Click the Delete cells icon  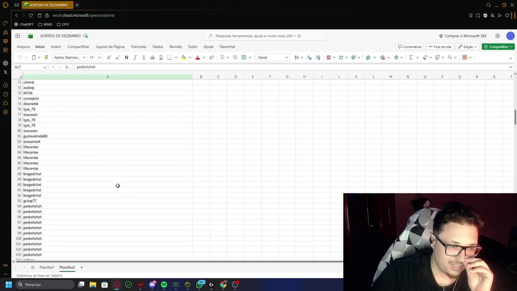[x=382, y=57]
